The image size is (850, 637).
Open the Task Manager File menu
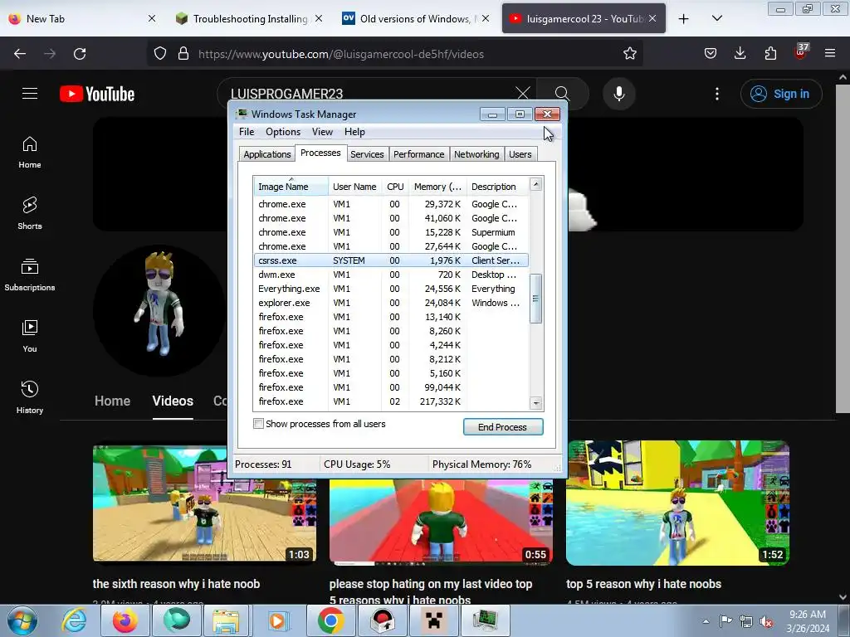[247, 132]
